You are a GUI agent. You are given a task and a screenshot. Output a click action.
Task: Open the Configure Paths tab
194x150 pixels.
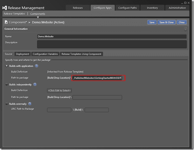[127, 8]
